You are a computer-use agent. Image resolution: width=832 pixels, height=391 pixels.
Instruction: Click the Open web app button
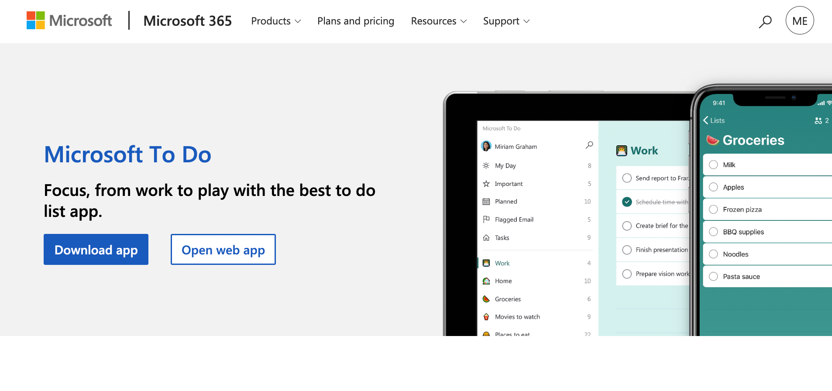tap(223, 250)
